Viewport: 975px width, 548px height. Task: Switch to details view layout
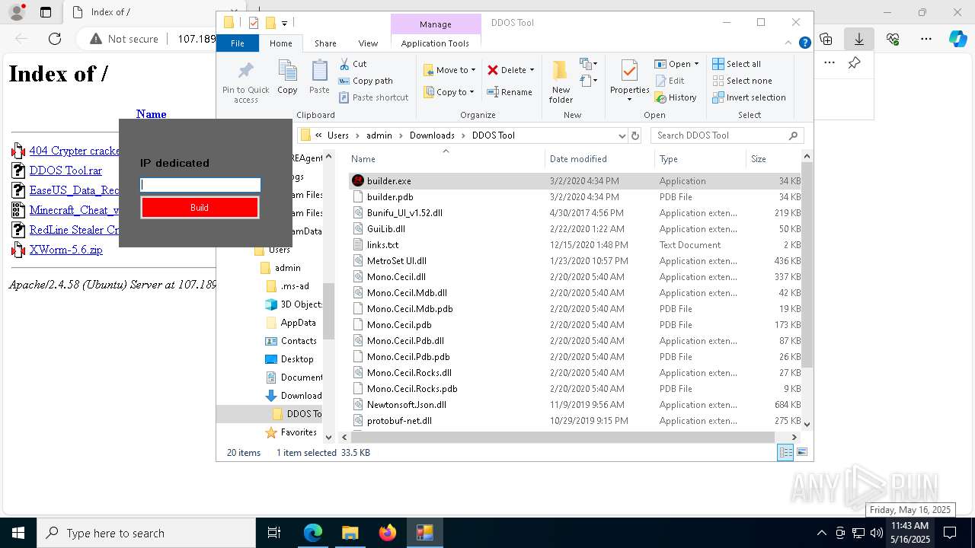(785, 452)
